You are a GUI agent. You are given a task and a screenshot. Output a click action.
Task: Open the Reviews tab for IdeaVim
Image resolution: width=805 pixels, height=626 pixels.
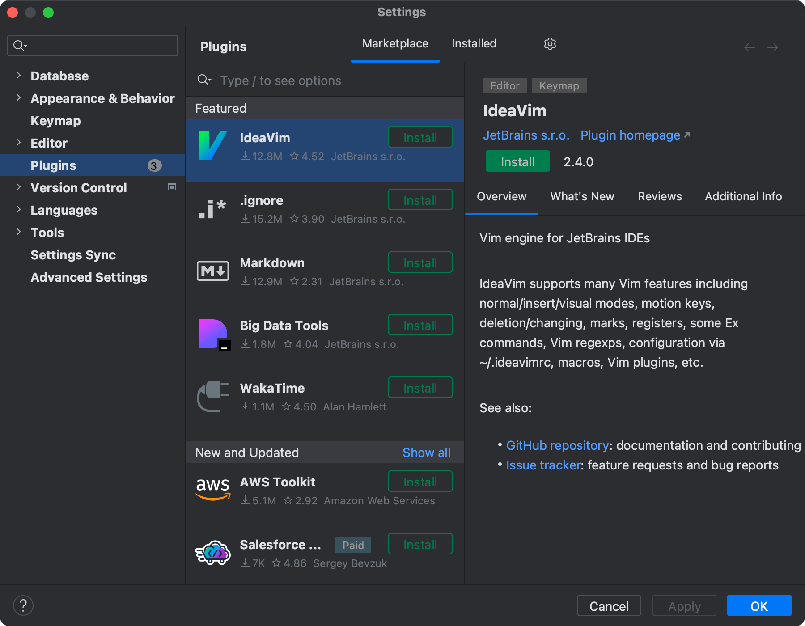[x=659, y=196]
